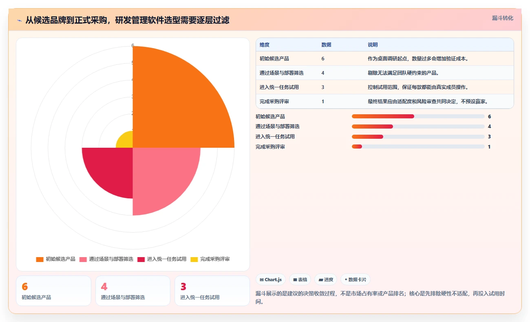Click the table description starting 最终结果应由适配度
The image size is (530, 322).
click(428, 102)
